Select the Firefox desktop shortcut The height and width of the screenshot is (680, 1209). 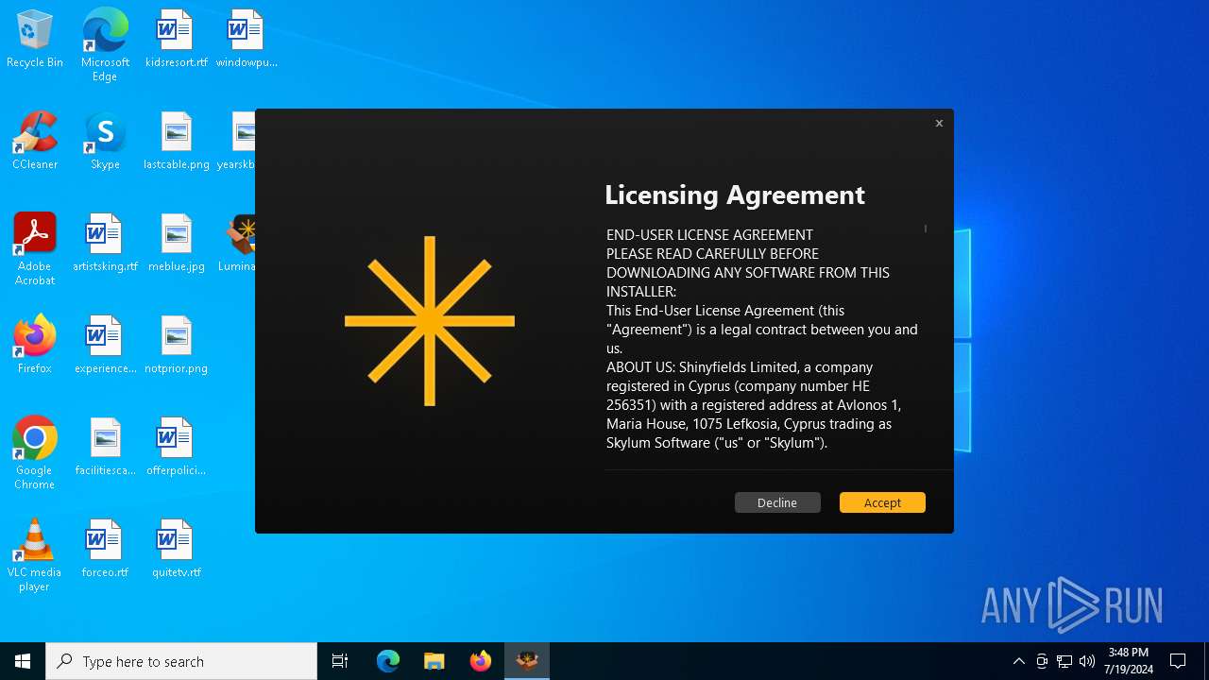pyautogui.click(x=35, y=346)
